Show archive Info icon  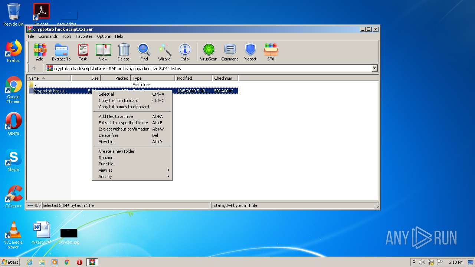[185, 52]
